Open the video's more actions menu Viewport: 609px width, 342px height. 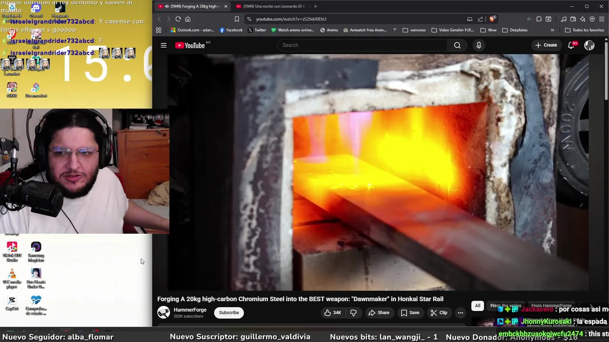[460, 313]
